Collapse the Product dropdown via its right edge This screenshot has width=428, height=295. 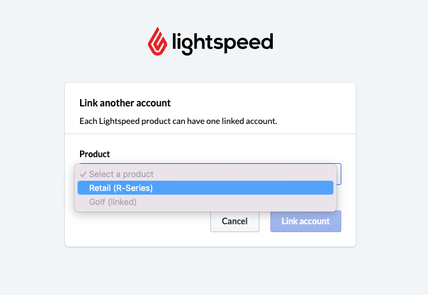click(x=339, y=174)
